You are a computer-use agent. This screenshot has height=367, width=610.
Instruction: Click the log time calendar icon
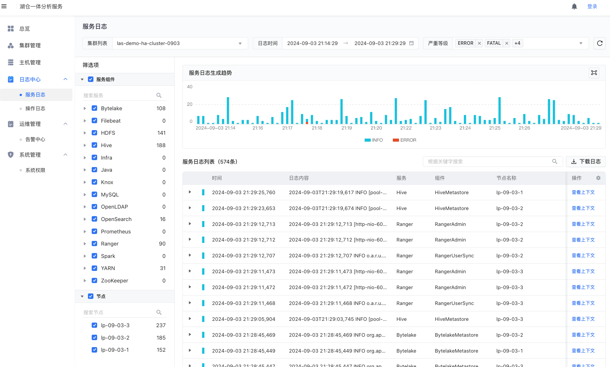click(412, 43)
